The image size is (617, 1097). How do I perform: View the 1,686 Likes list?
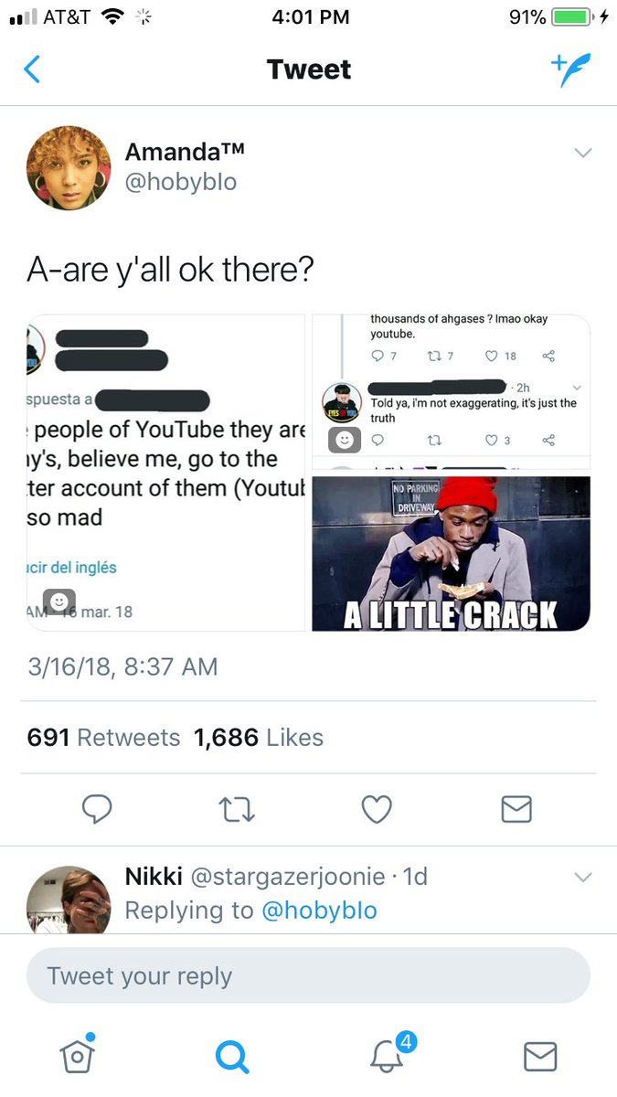259,738
